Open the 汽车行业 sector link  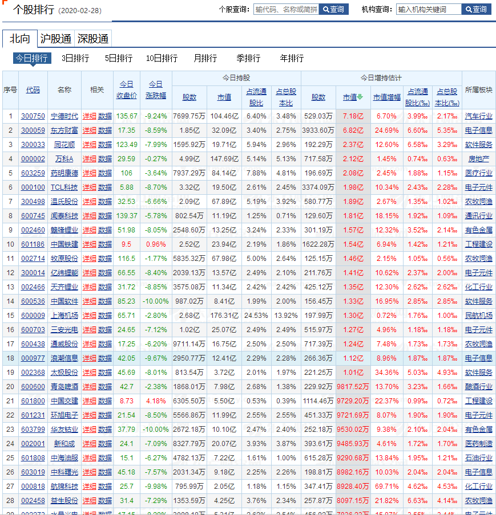(x=478, y=116)
